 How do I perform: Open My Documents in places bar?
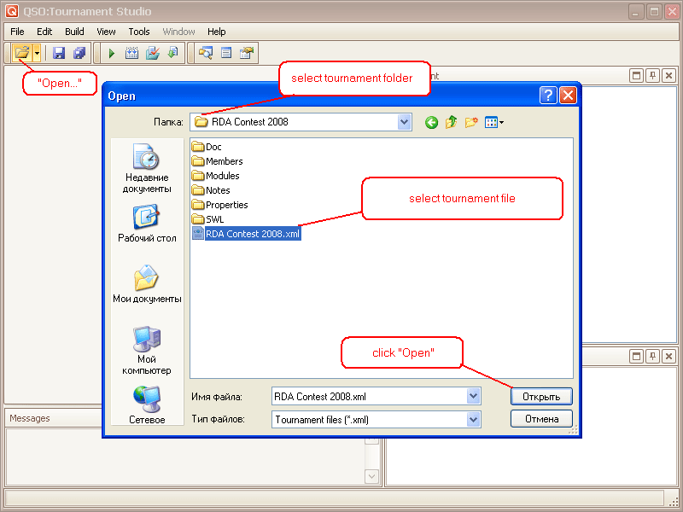point(147,284)
